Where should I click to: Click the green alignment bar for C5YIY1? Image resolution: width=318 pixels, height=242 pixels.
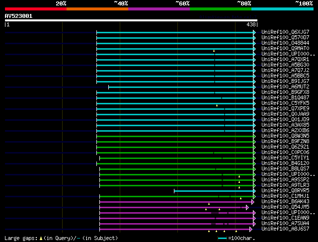point(176,158)
